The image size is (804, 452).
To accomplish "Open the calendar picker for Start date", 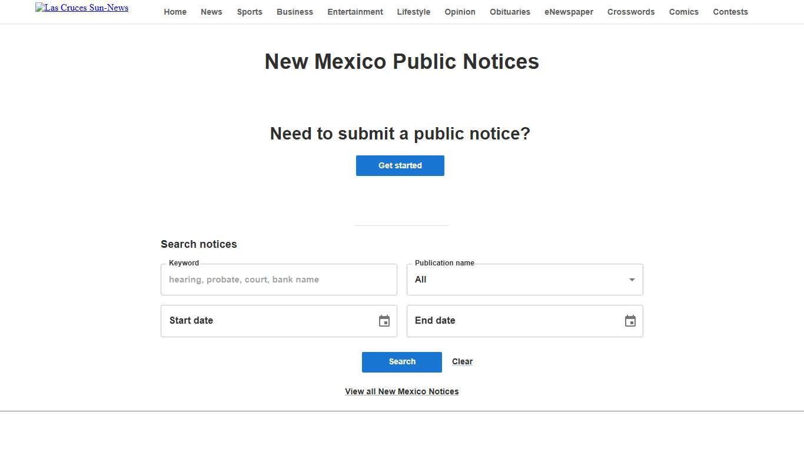I will pyautogui.click(x=384, y=321).
